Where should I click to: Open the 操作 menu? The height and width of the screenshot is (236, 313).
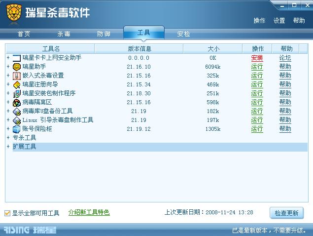[259, 21]
